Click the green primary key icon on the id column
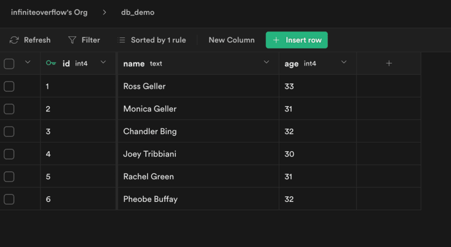The height and width of the screenshot is (247, 451). [51, 63]
